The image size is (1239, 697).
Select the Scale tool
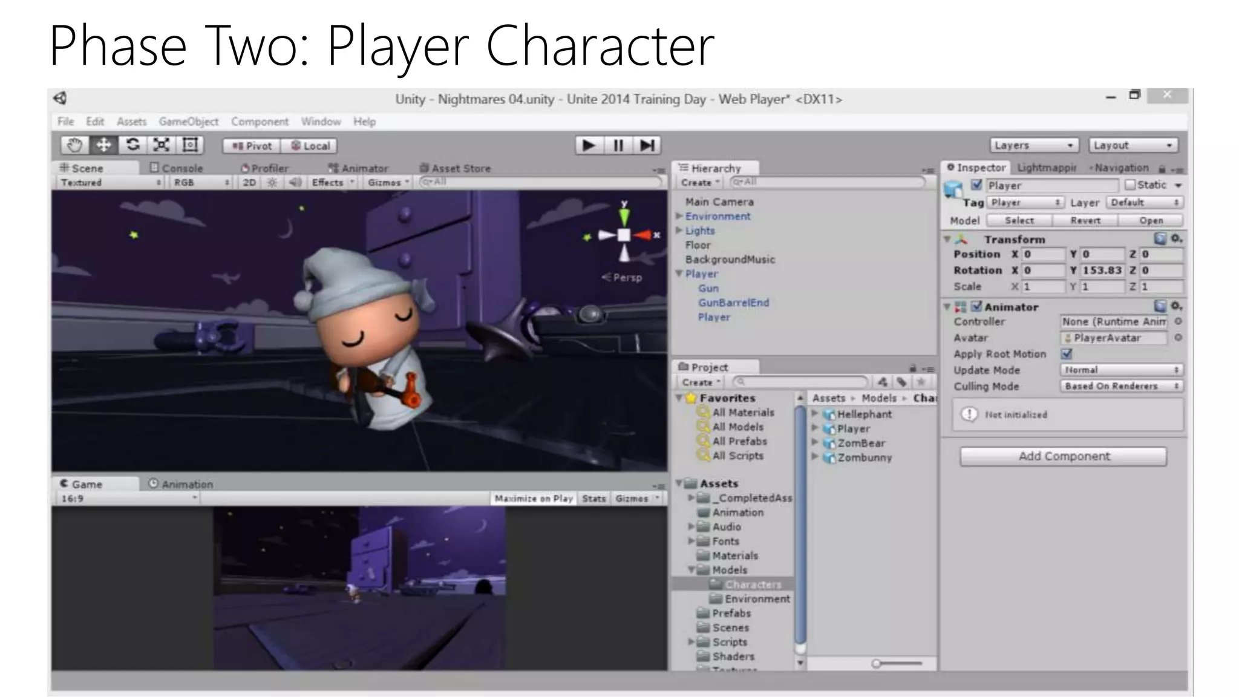[x=162, y=145]
